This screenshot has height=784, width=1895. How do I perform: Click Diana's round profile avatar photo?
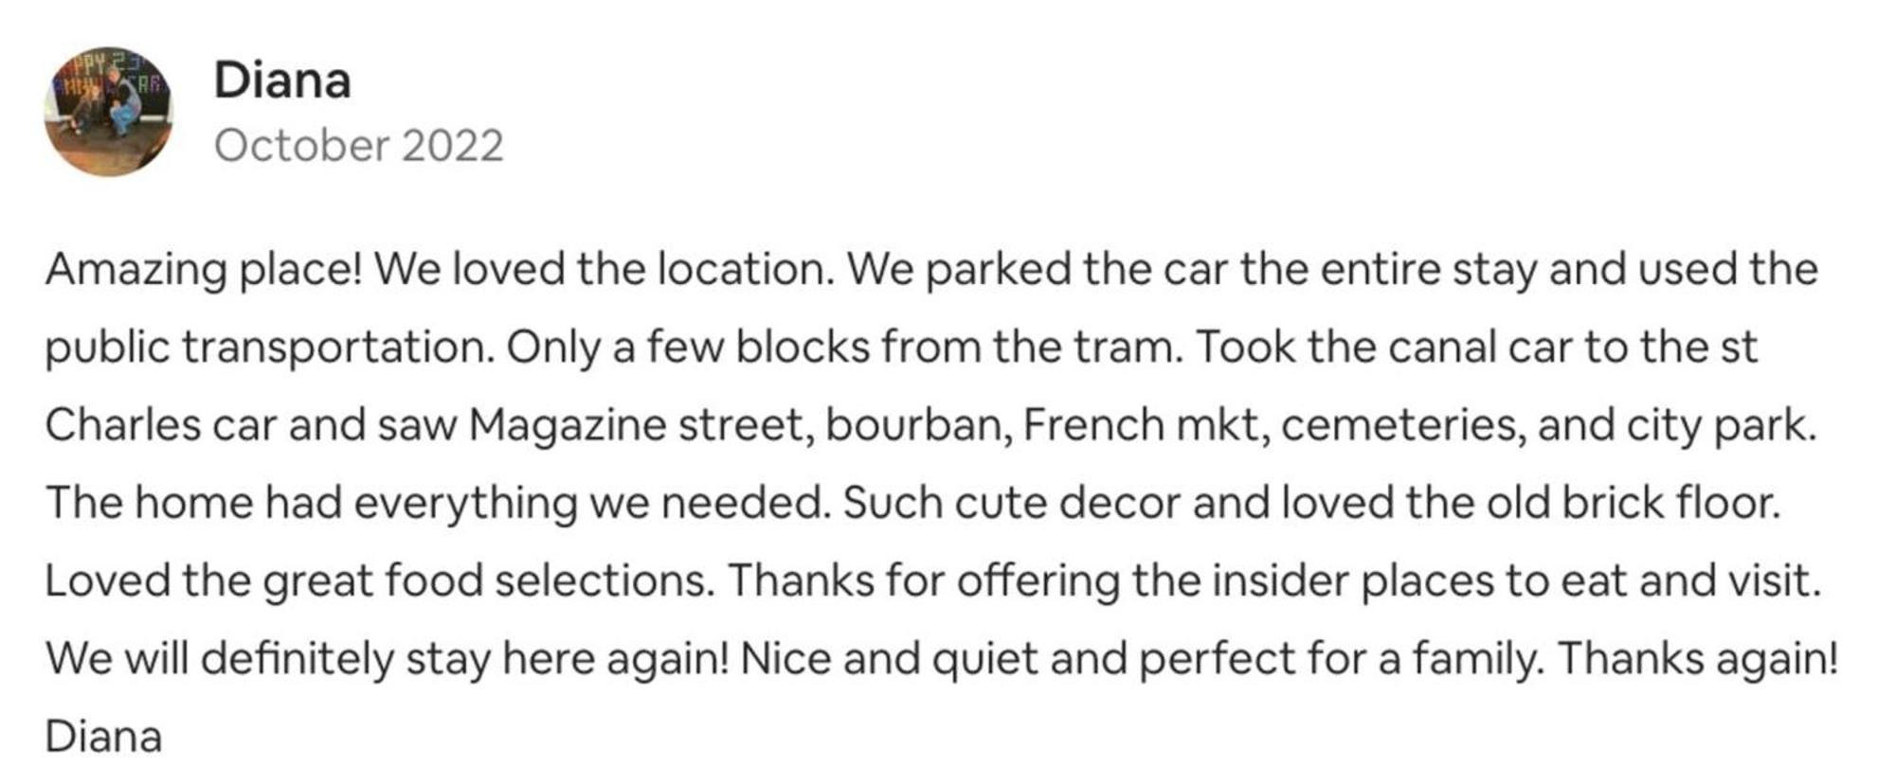coord(108,111)
